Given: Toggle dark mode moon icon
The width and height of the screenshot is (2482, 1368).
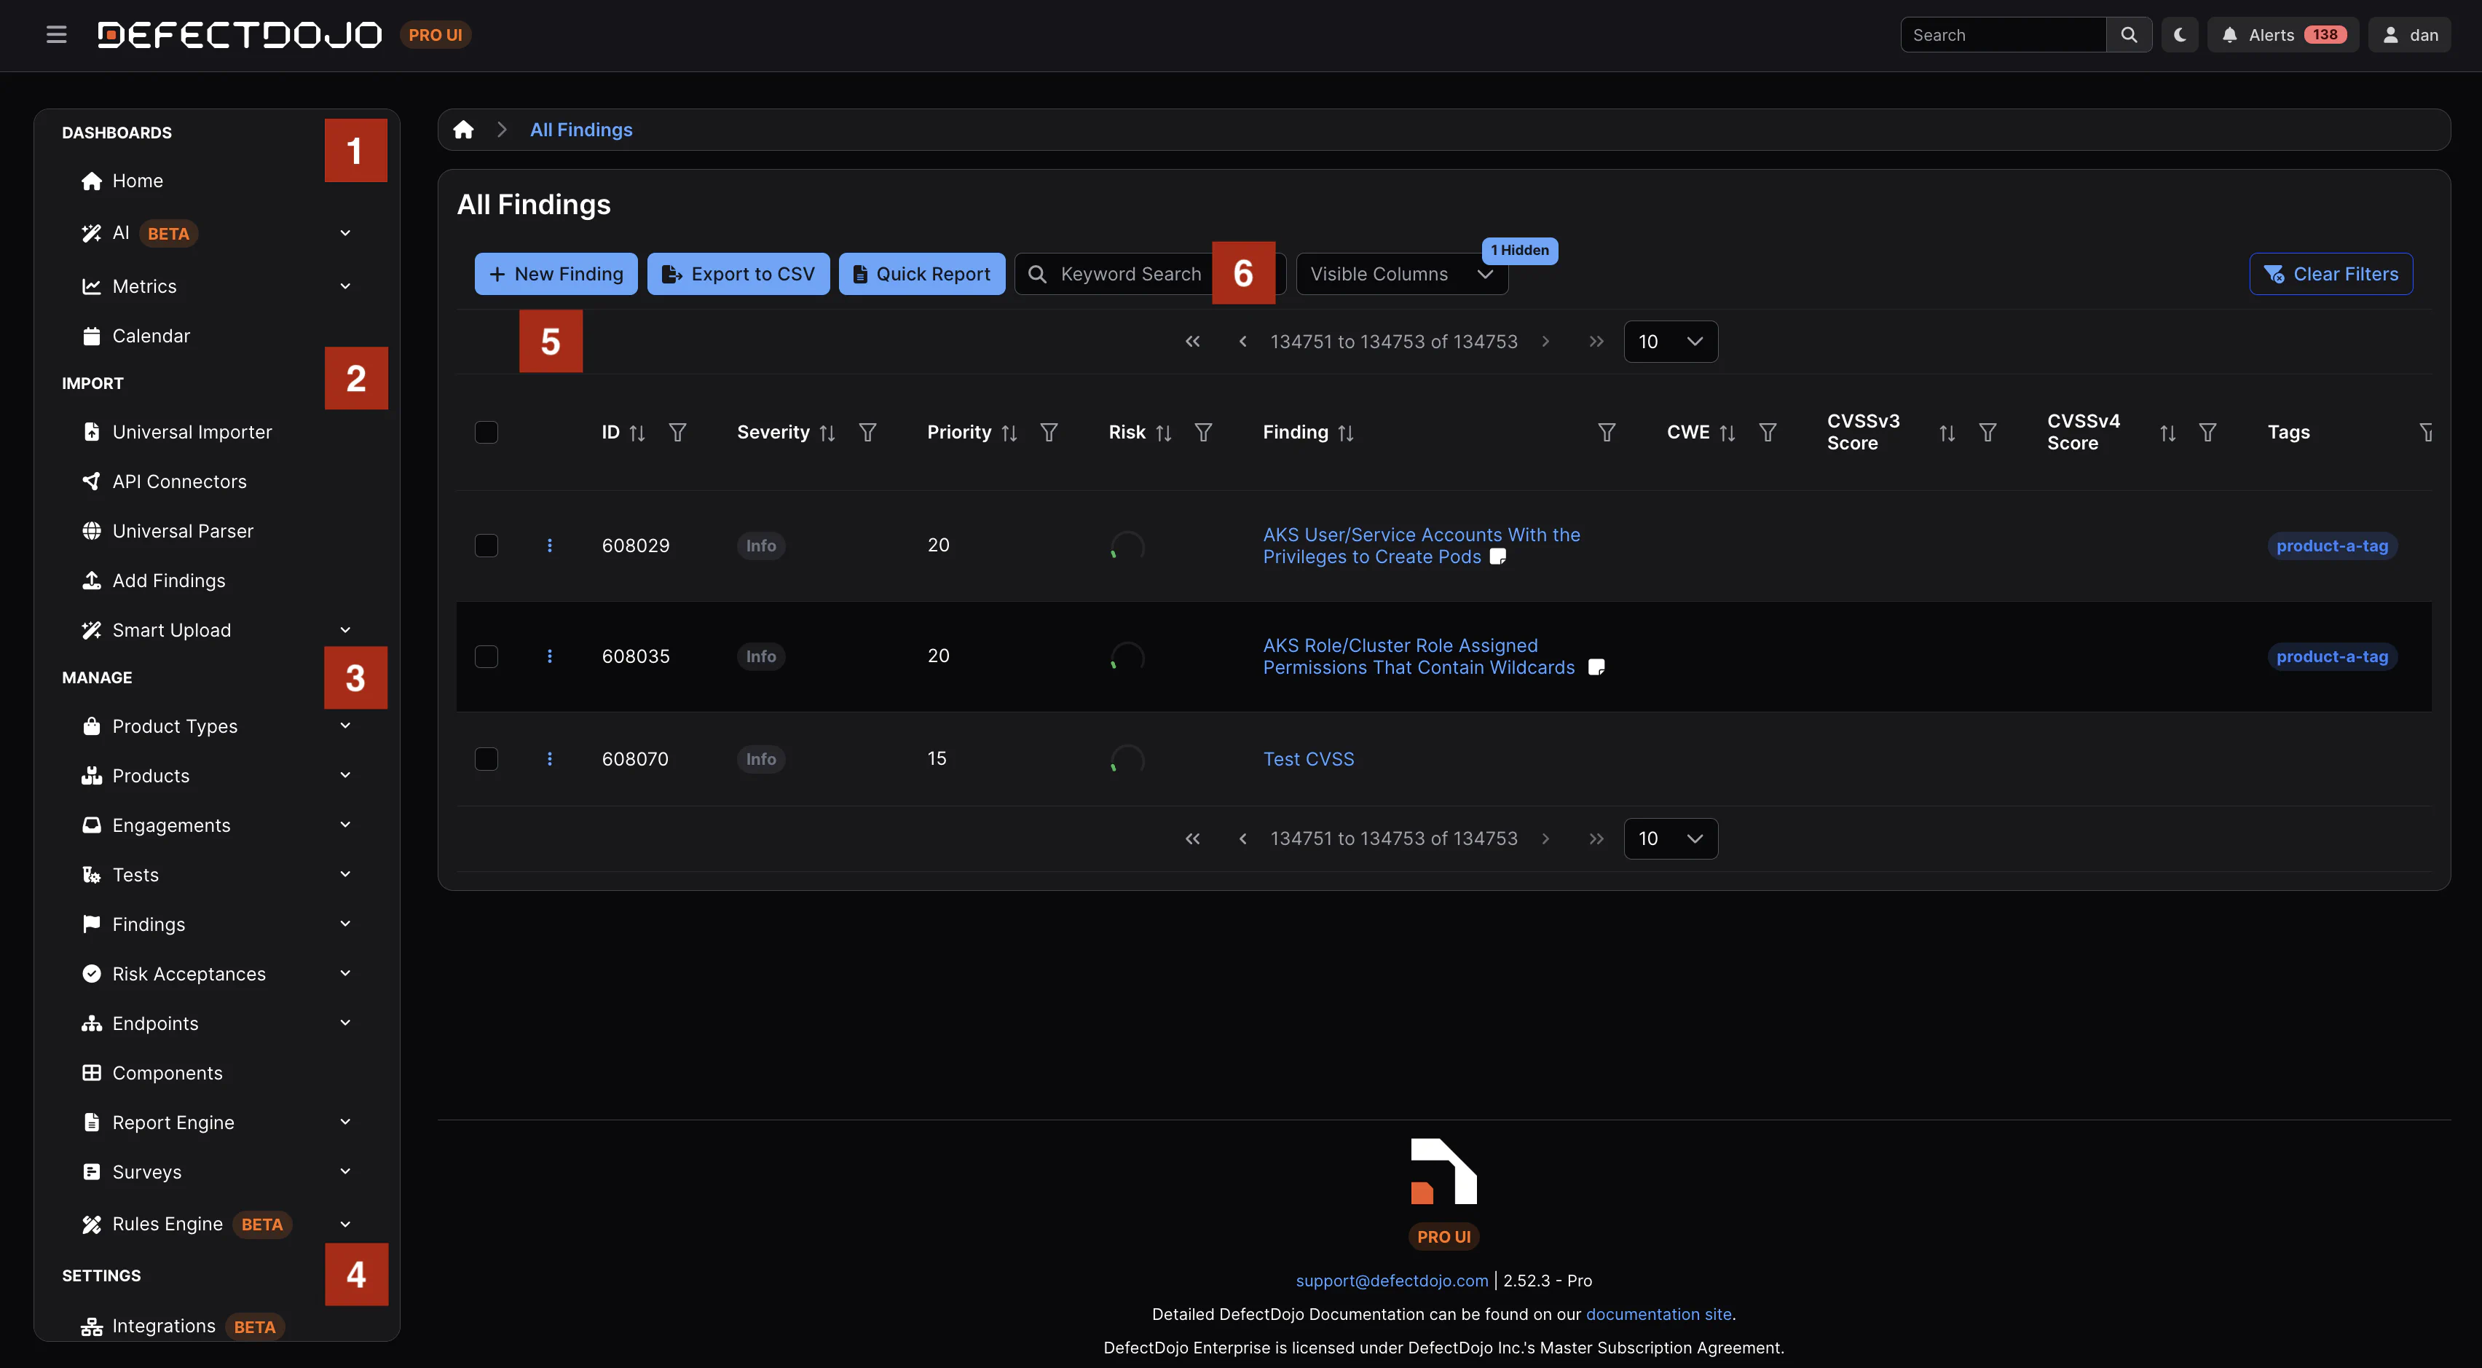Looking at the screenshot, I should click(2180, 35).
